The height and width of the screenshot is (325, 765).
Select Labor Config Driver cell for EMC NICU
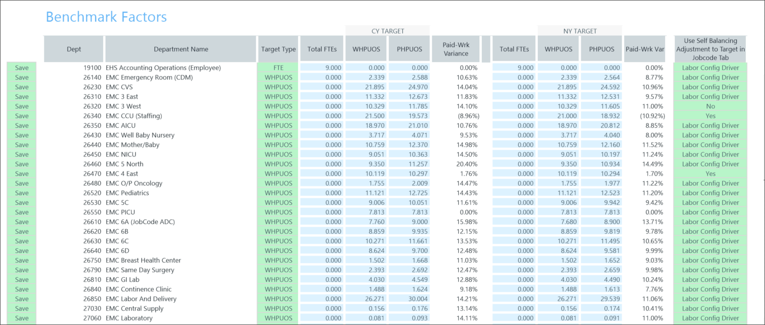(x=710, y=155)
